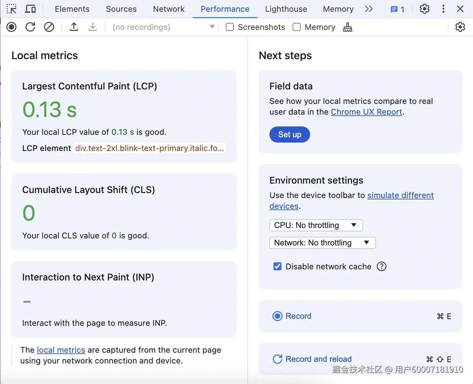Screen dimensions: 473x384
Task: Open the capture settings gear in the toolbar
Action: (x=460, y=27)
